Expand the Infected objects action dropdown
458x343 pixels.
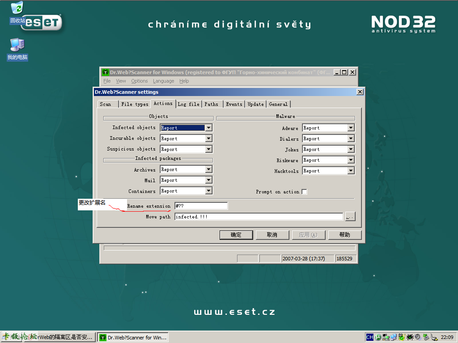click(208, 128)
